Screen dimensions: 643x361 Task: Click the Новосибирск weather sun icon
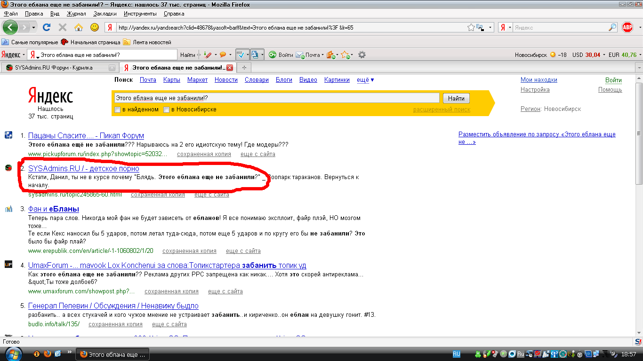[x=553, y=55]
